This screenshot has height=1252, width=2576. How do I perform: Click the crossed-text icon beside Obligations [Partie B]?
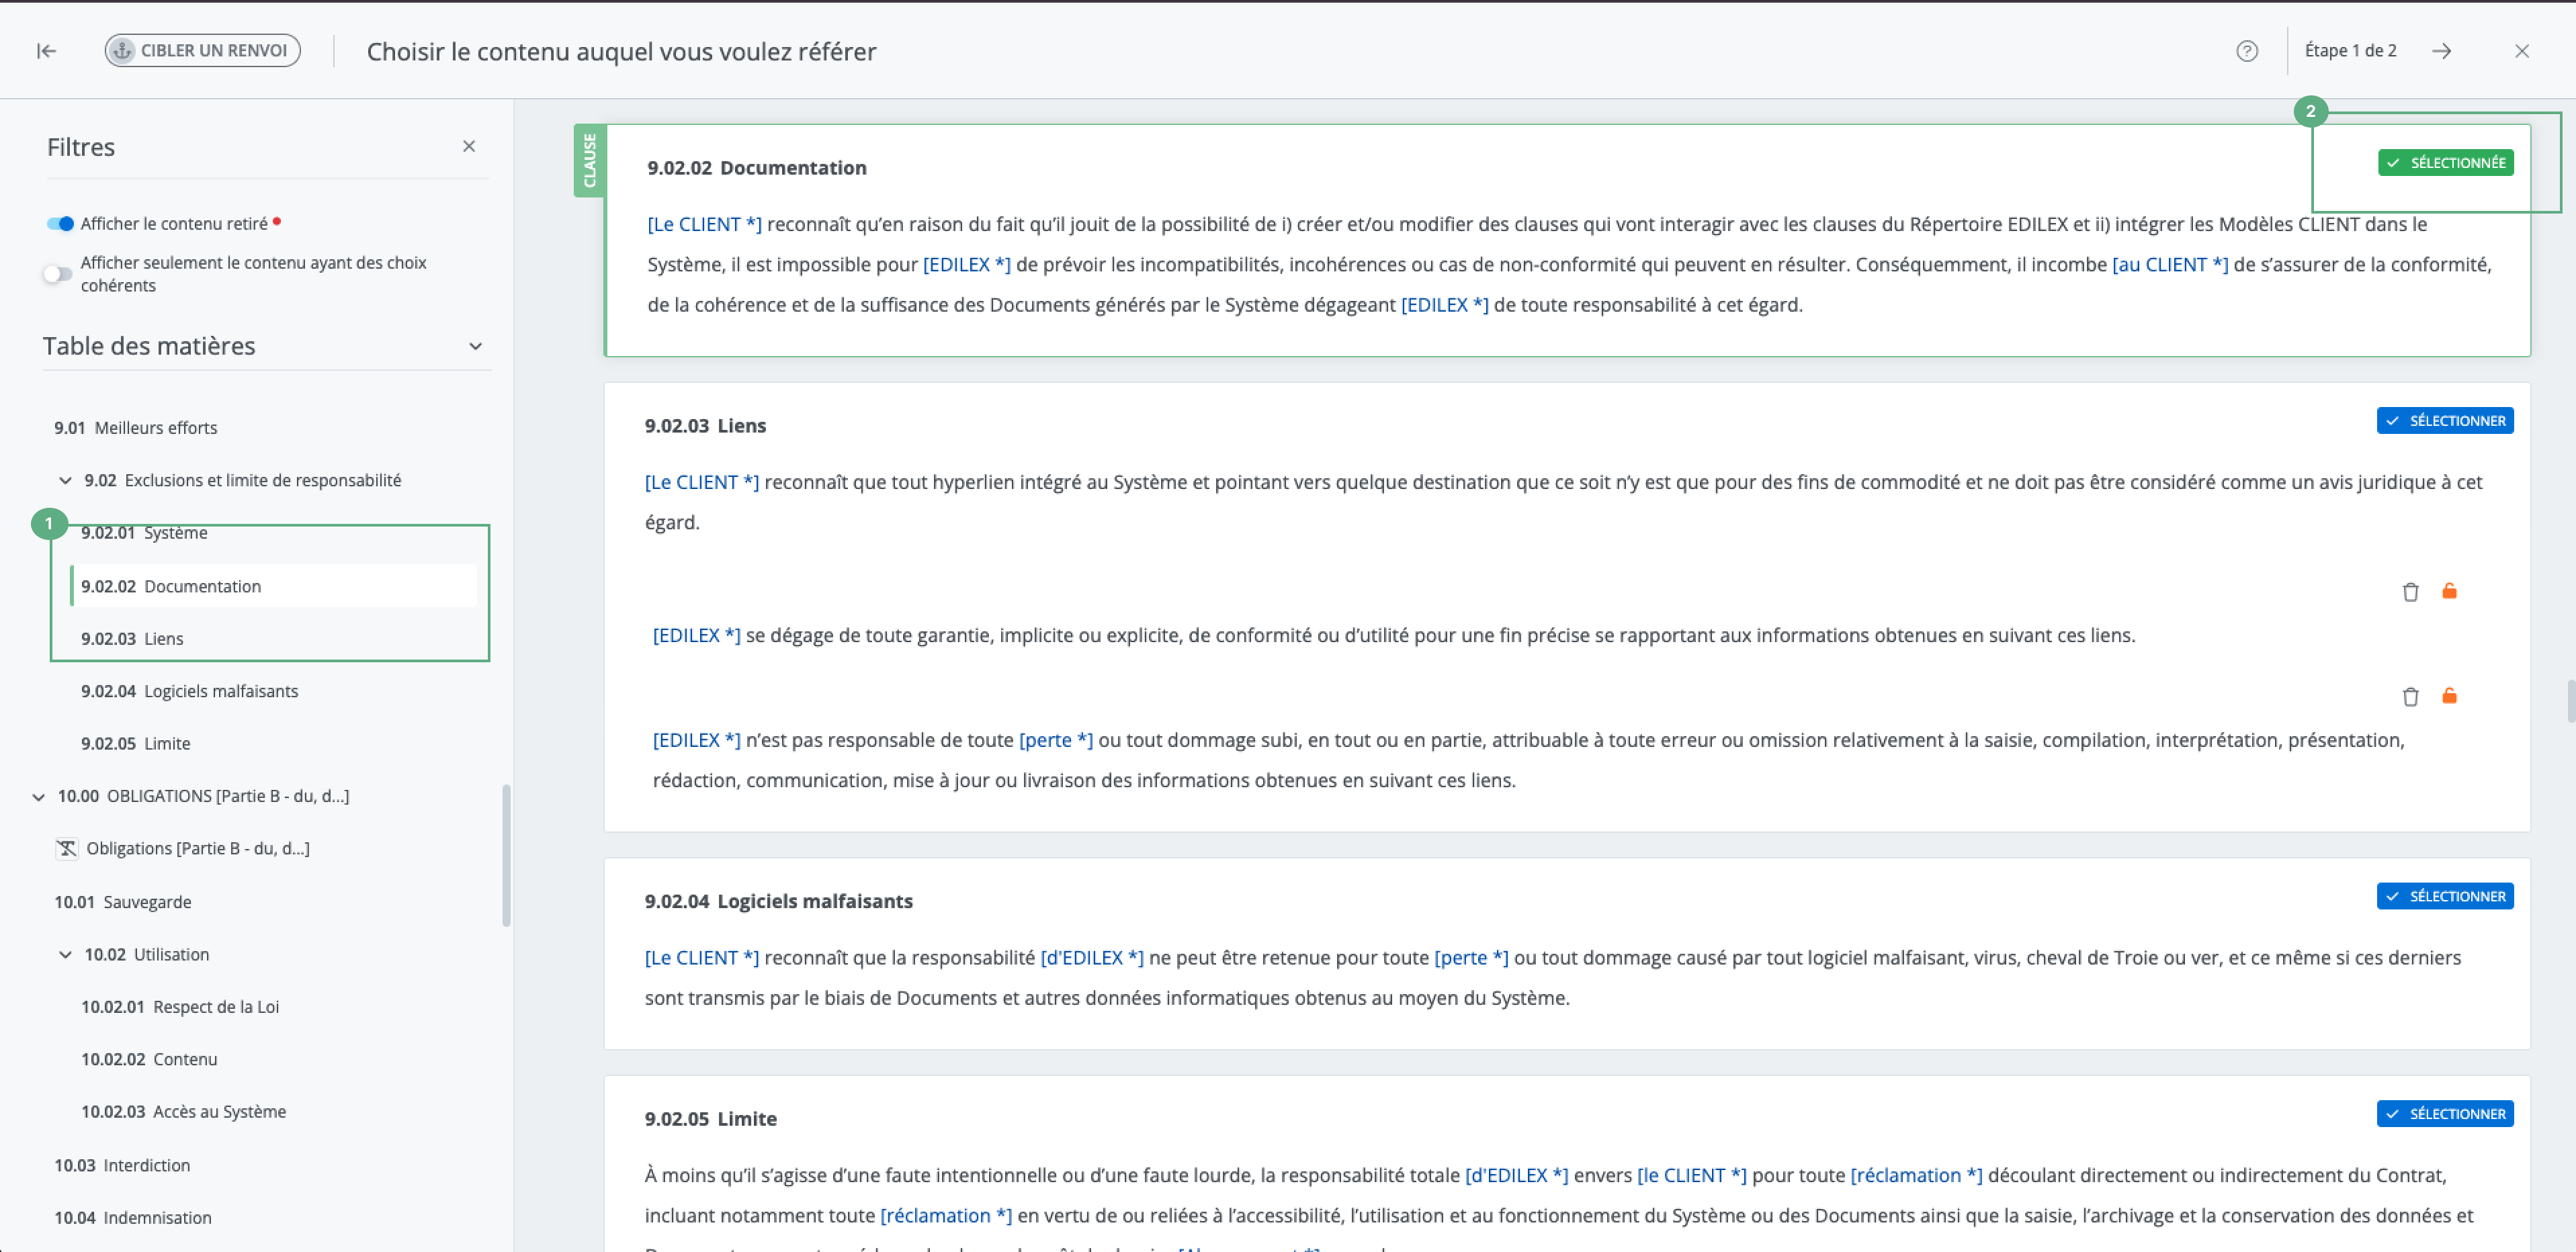(66, 848)
